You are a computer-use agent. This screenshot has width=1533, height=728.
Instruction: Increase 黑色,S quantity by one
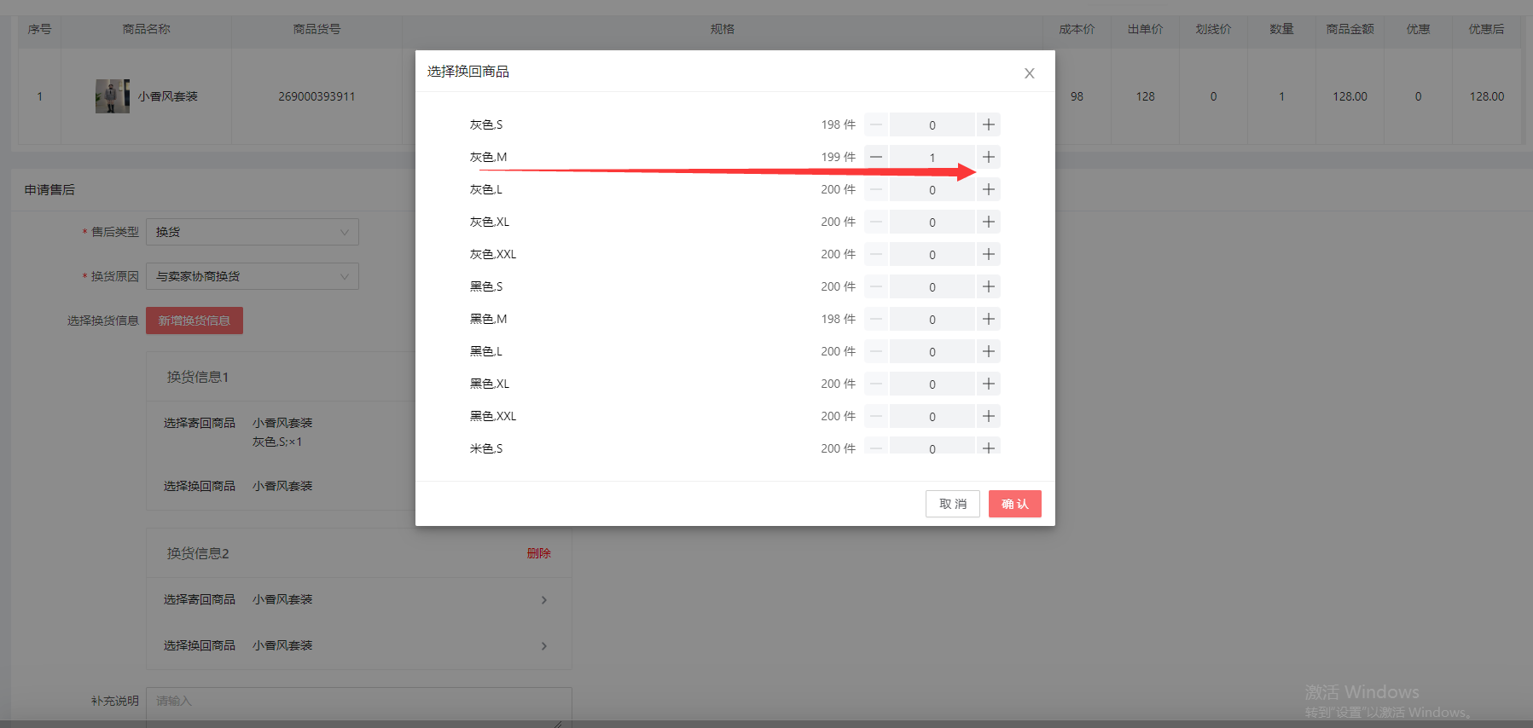click(988, 286)
